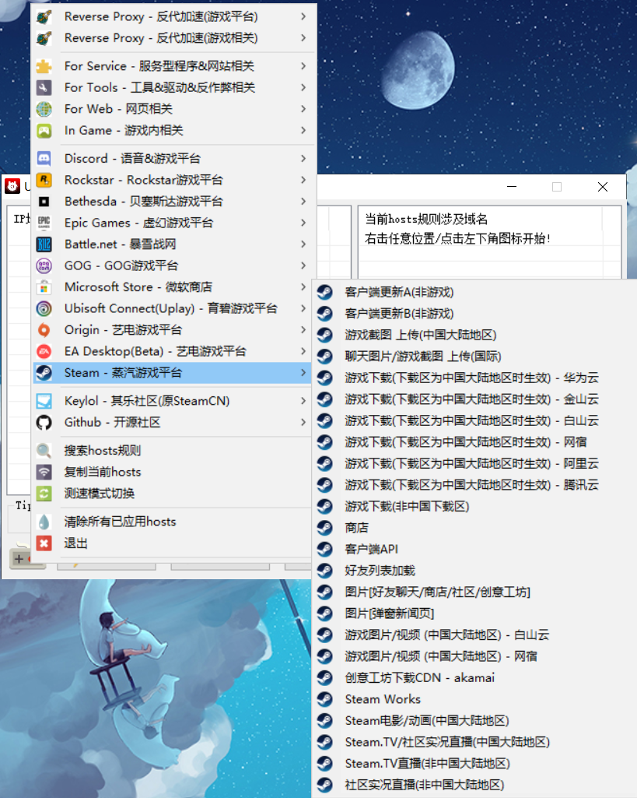637x798 pixels.
Task: Choose 图片[好友聊天/商店/社区/创意工坊]
Action: coord(474,592)
